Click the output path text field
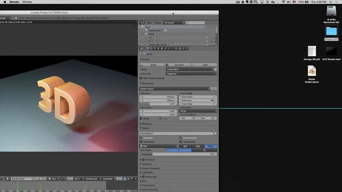342x192 pixels. (x=176, y=133)
